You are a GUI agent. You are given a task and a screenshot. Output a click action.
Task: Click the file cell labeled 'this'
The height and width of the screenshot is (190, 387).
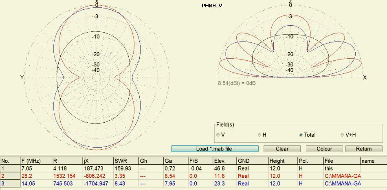(x=341, y=168)
